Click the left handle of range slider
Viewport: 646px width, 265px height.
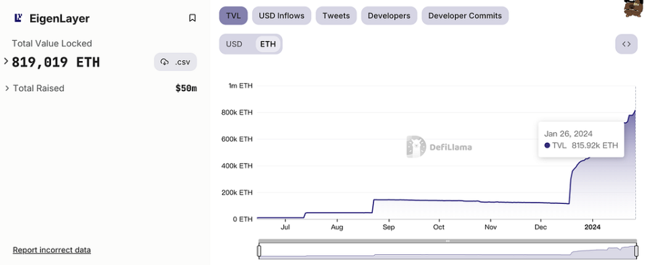pyautogui.click(x=259, y=251)
